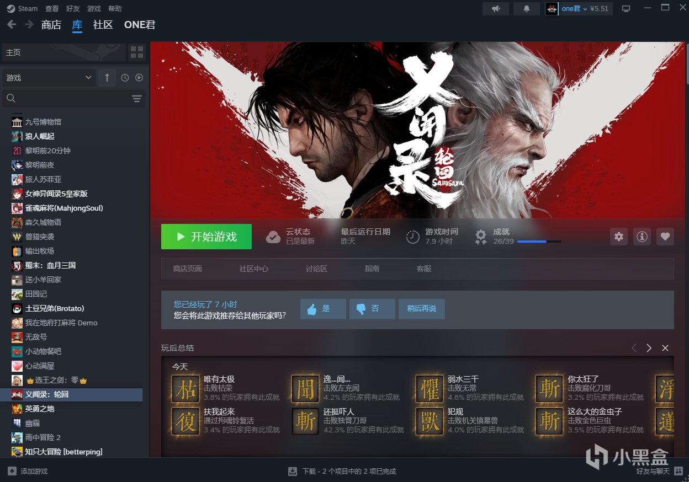Open the 这么大的金虫子 achievement icon
Screen dimensions: 689x482
pyautogui.click(x=549, y=422)
